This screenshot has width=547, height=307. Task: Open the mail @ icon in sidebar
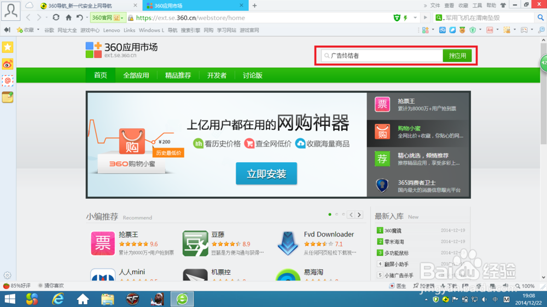8,81
